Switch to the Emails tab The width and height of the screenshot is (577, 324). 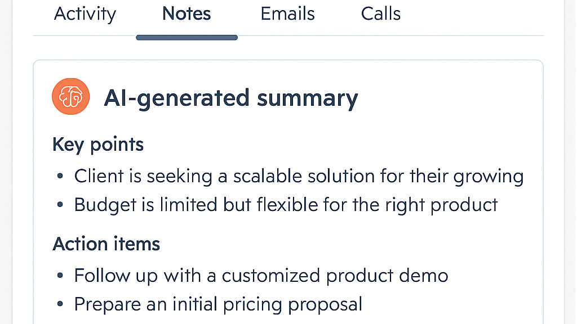pos(287,14)
